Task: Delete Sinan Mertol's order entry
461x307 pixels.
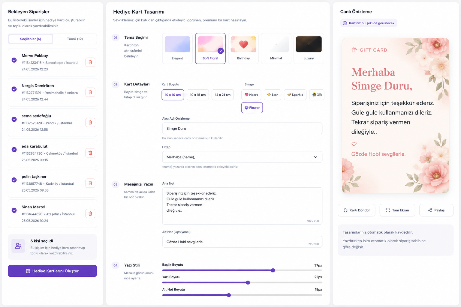Action: 90,214
